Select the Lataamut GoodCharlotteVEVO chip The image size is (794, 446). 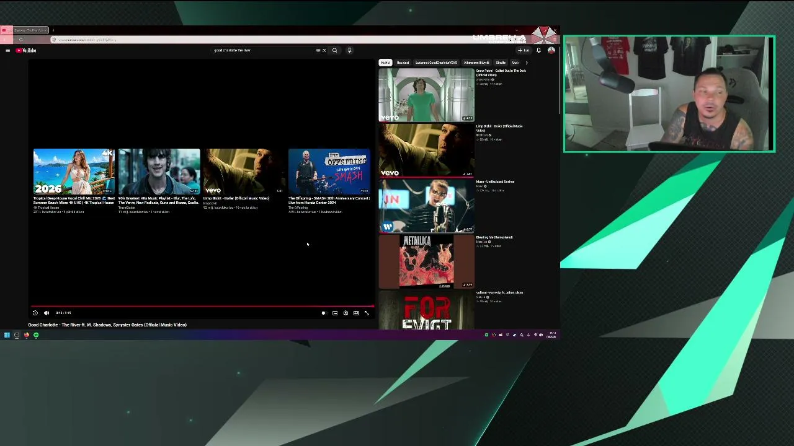point(437,63)
